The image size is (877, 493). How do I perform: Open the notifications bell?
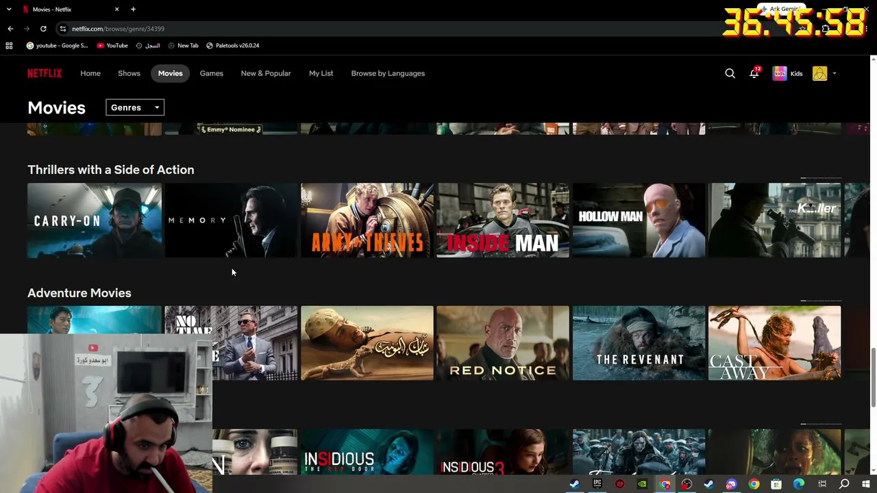coord(754,73)
